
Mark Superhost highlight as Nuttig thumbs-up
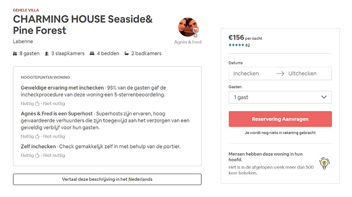(30, 136)
